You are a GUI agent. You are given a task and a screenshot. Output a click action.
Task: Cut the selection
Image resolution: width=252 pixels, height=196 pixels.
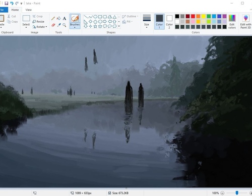coord(12,16)
